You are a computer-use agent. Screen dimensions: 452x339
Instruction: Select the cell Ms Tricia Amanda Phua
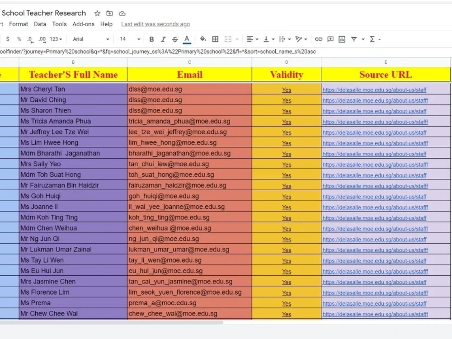point(73,121)
